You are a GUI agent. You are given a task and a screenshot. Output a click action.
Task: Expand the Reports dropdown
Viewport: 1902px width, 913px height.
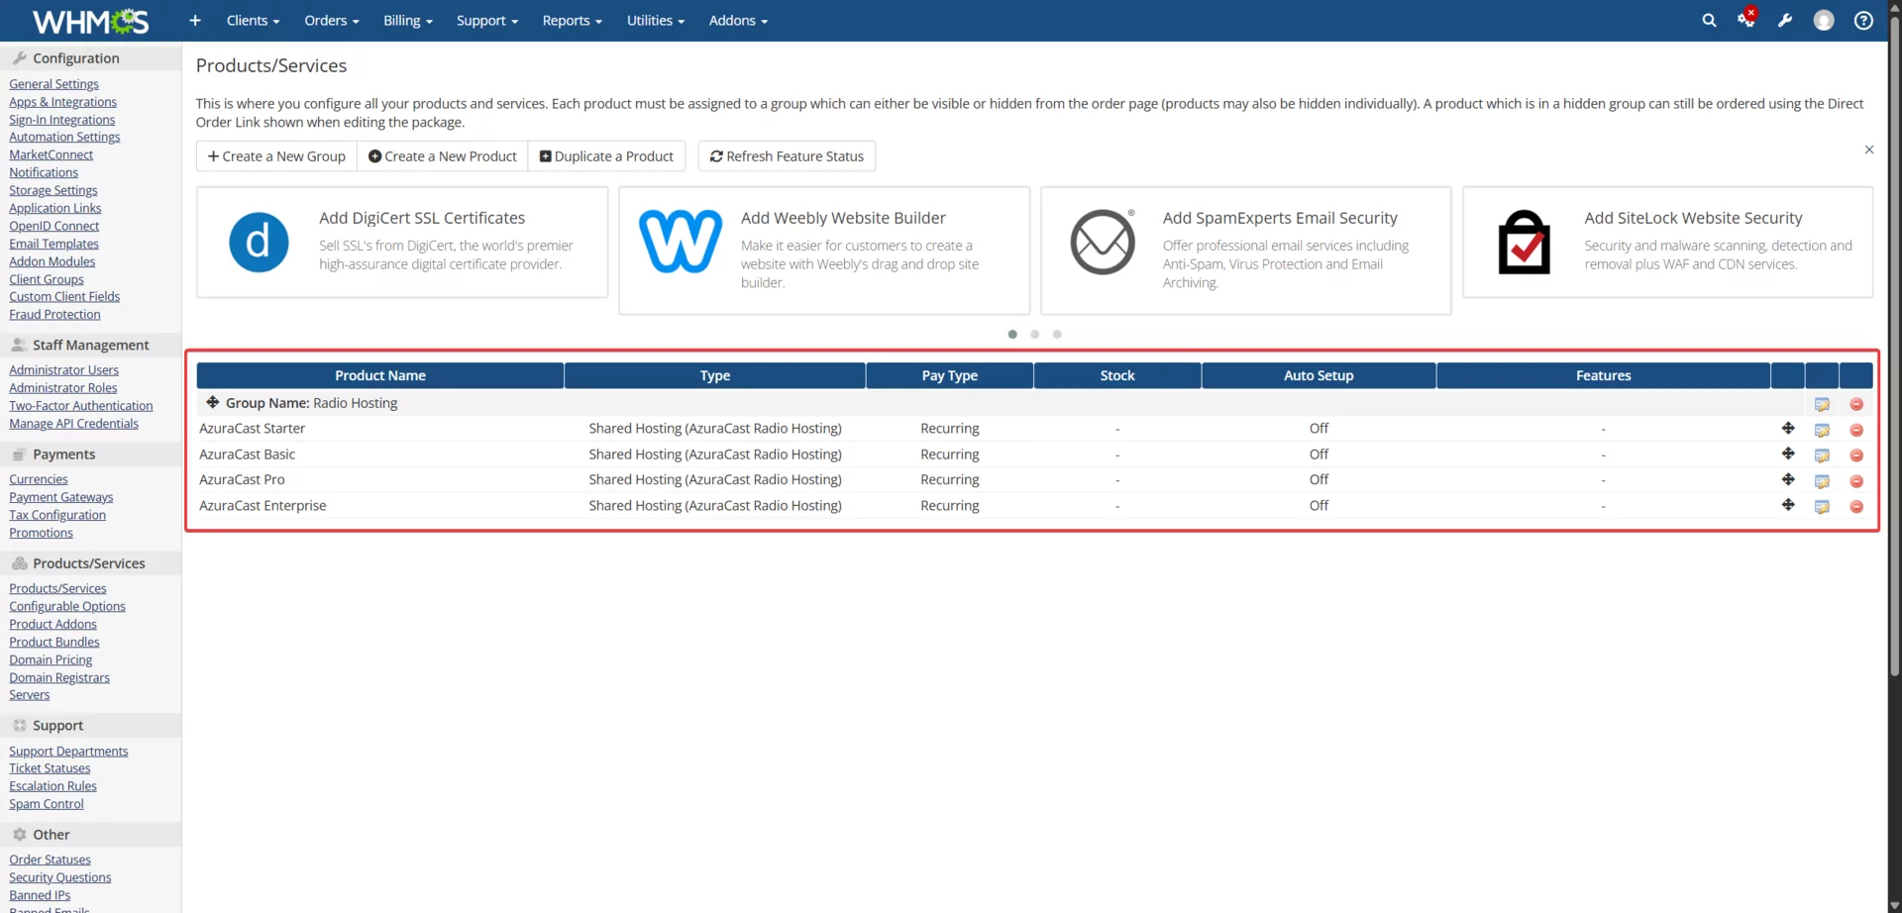click(572, 20)
